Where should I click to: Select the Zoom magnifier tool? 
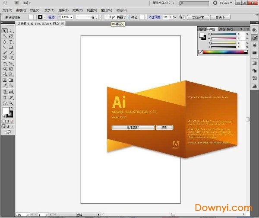coord(10,102)
